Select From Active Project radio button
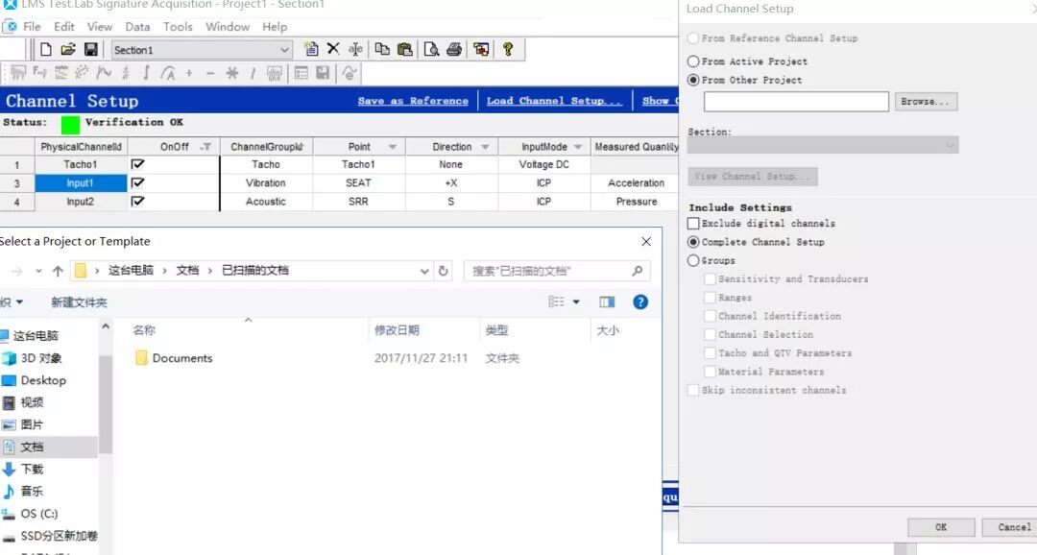The image size is (1037, 555). pos(693,60)
